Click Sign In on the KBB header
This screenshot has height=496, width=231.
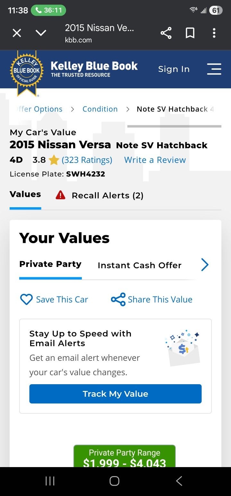point(174,69)
